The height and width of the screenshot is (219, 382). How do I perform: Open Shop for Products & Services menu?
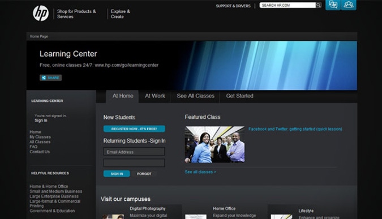[x=76, y=14]
